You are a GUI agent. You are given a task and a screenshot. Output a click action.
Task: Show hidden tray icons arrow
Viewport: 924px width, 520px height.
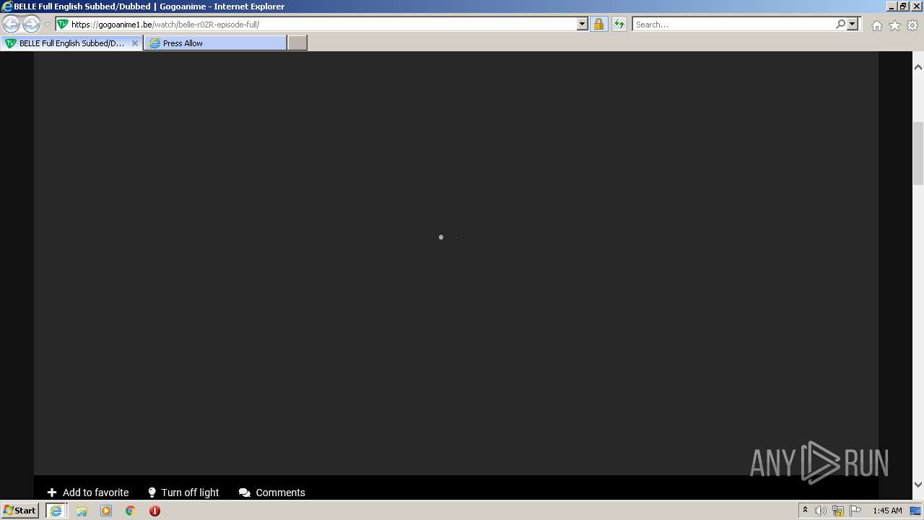coord(805,510)
